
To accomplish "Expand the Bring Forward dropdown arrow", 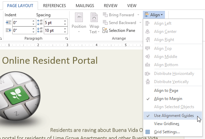I will pyautogui.click(x=138, y=15).
